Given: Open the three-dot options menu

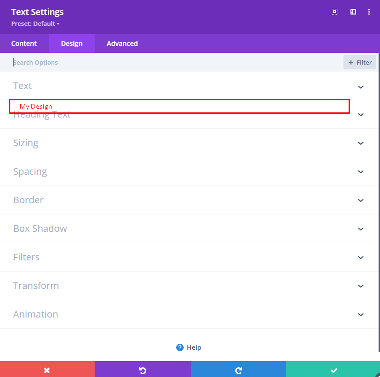Looking at the screenshot, I should point(369,12).
